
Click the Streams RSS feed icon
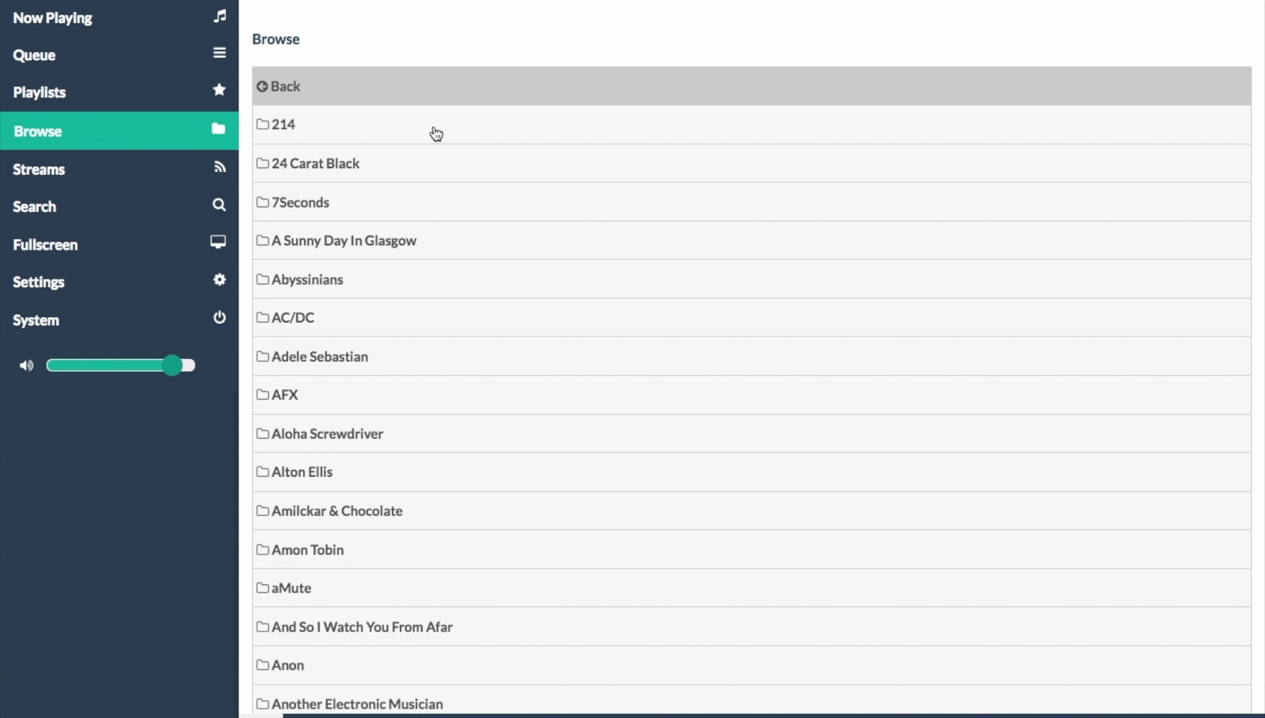pyautogui.click(x=219, y=167)
